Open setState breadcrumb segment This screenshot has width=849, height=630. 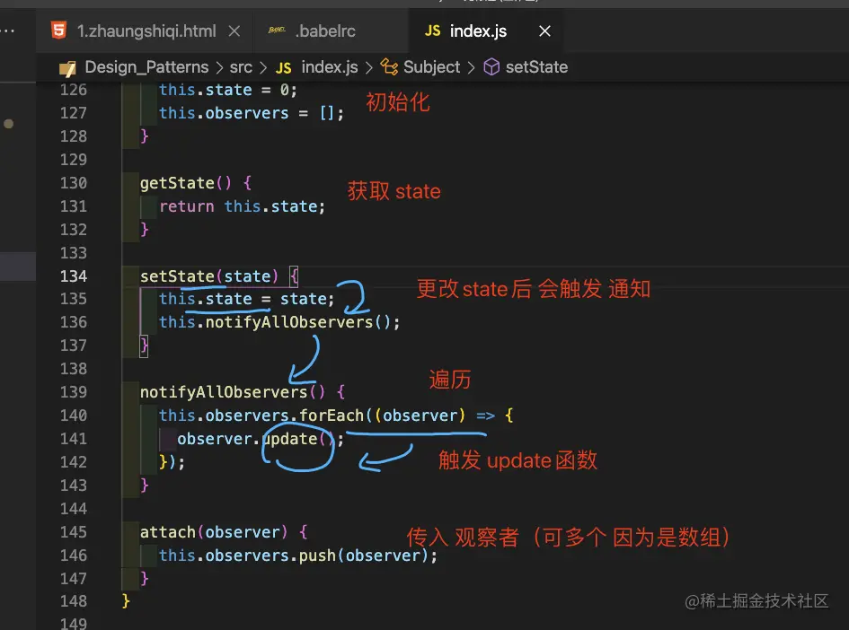536,67
